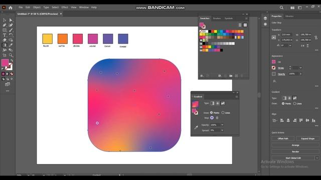Viewport: 321px width, 180px height.
Task: Swap fill and stroke arrow icon
Action: [12, 60]
